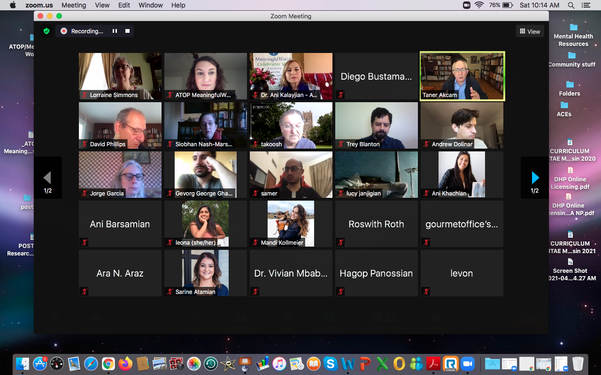Open the battery status menu
The height and width of the screenshot is (375, 601).
tap(508, 5)
